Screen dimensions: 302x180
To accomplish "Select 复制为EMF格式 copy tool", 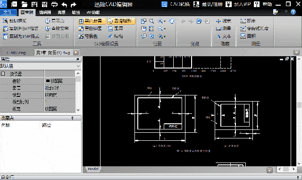I will [x=21, y=28].
